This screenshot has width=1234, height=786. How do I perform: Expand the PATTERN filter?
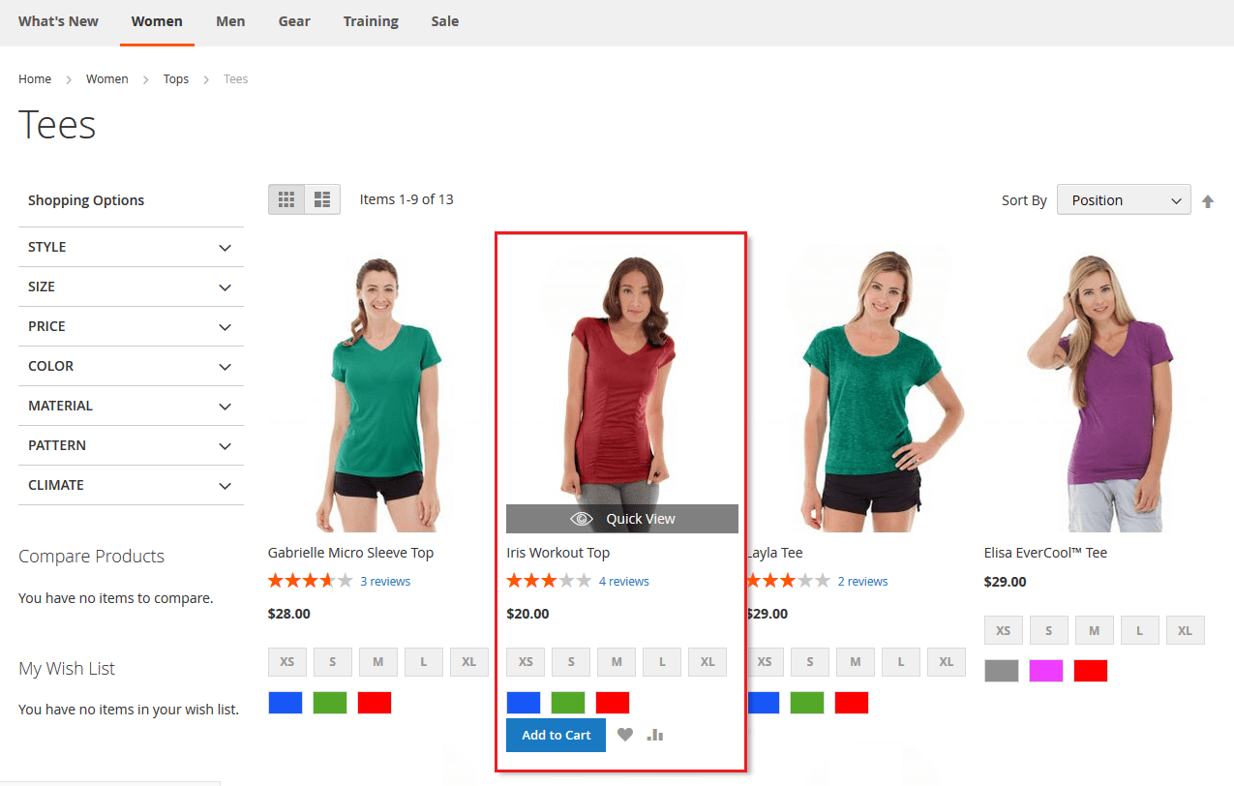[131, 445]
